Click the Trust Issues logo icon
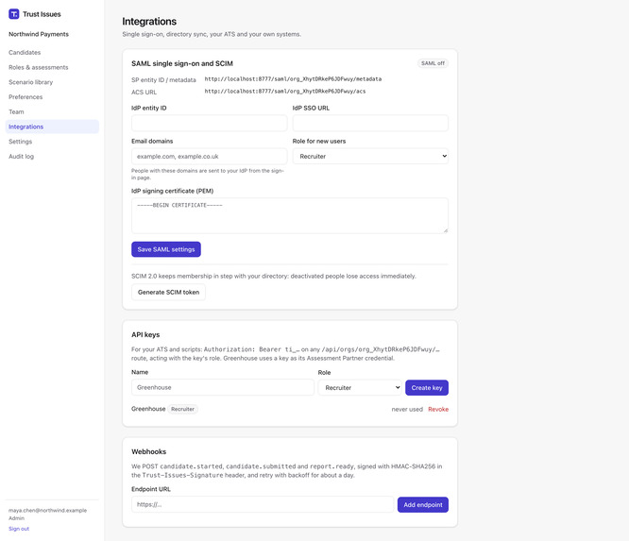This screenshot has width=629, height=541. [13, 14]
